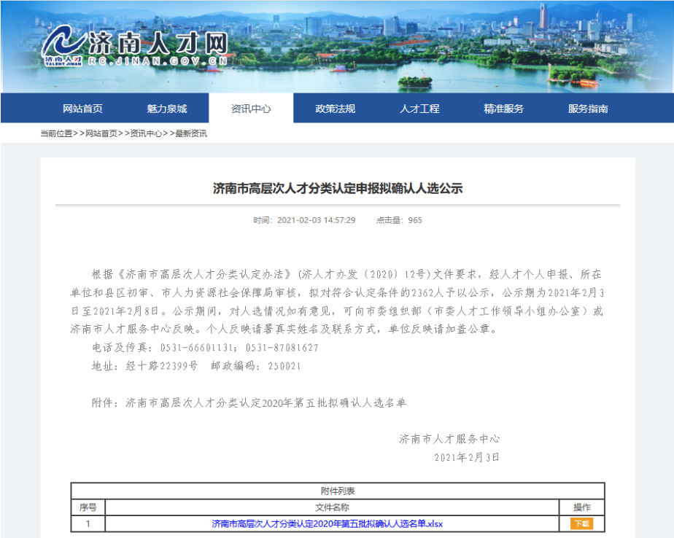The height and width of the screenshot is (538, 674).
Task: Click the 附件列表 table header
Action: tap(337, 491)
